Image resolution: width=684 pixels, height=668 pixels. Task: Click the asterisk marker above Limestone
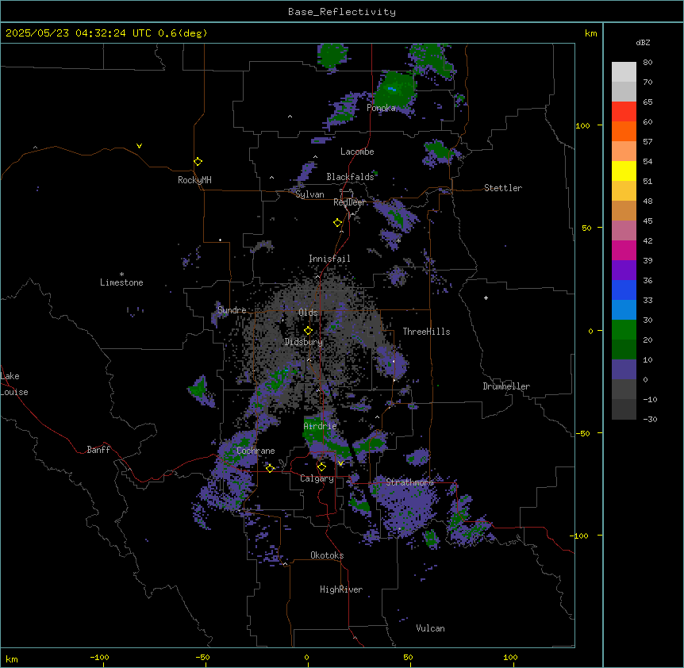121,274
